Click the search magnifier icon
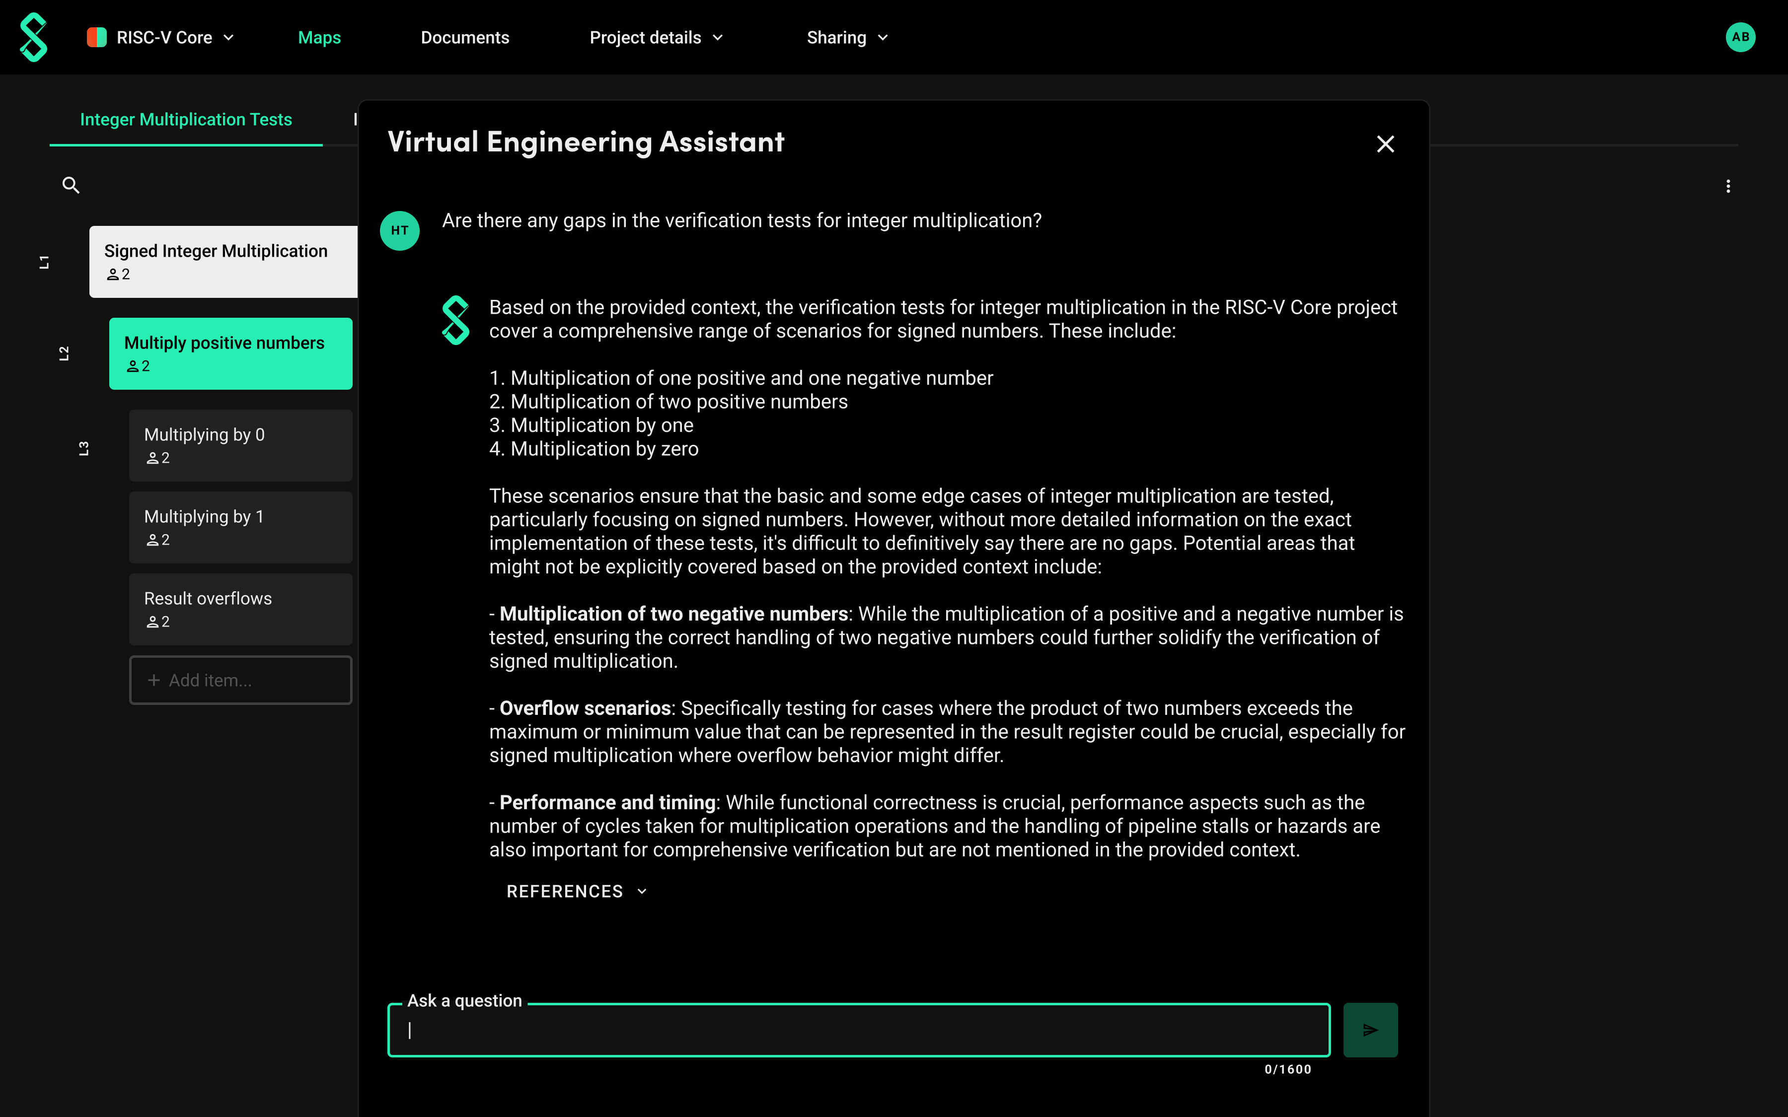This screenshot has width=1788, height=1117. click(70, 186)
